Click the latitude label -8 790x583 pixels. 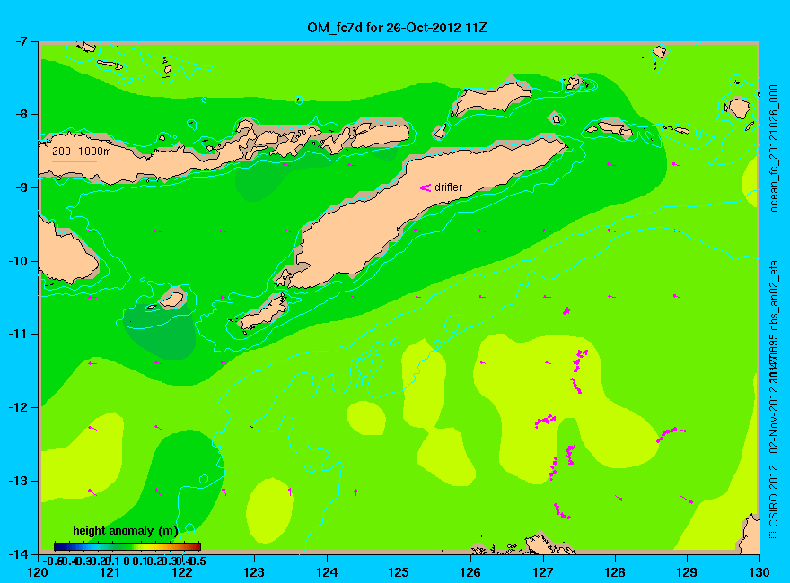click(x=20, y=114)
